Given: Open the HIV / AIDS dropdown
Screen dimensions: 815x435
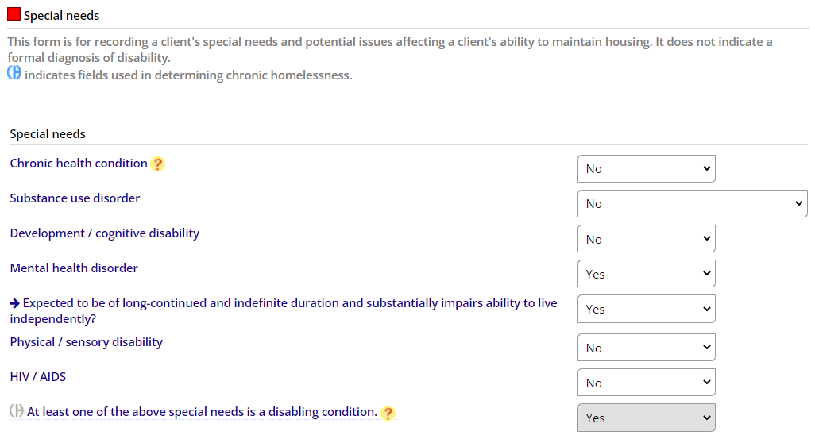Looking at the screenshot, I should point(646,382).
